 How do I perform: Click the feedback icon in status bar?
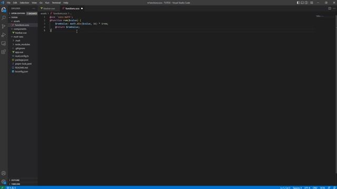(x=329, y=188)
